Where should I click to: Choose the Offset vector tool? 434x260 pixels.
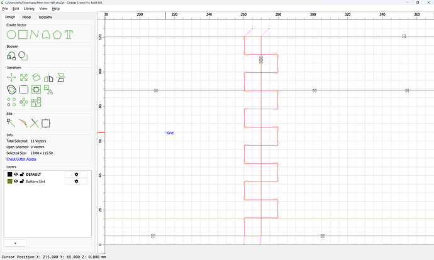[x=11, y=90]
